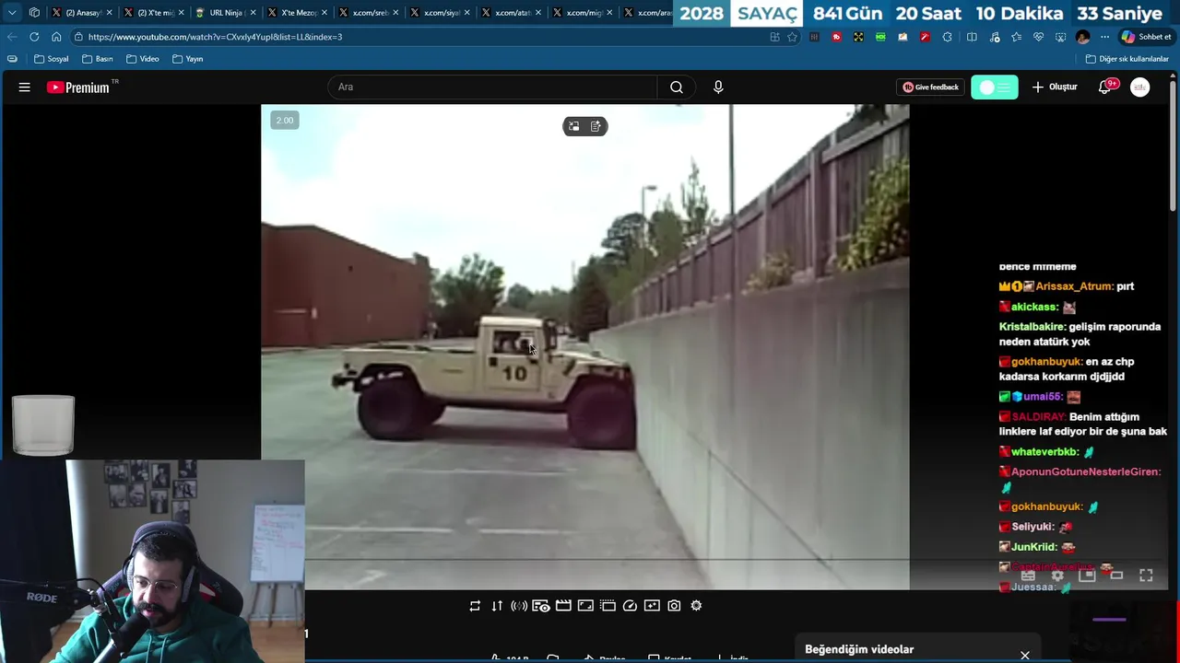Enter fullscreen in the player
Image resolution: width=1180 pixels, height=663 pixels.
1146,576
